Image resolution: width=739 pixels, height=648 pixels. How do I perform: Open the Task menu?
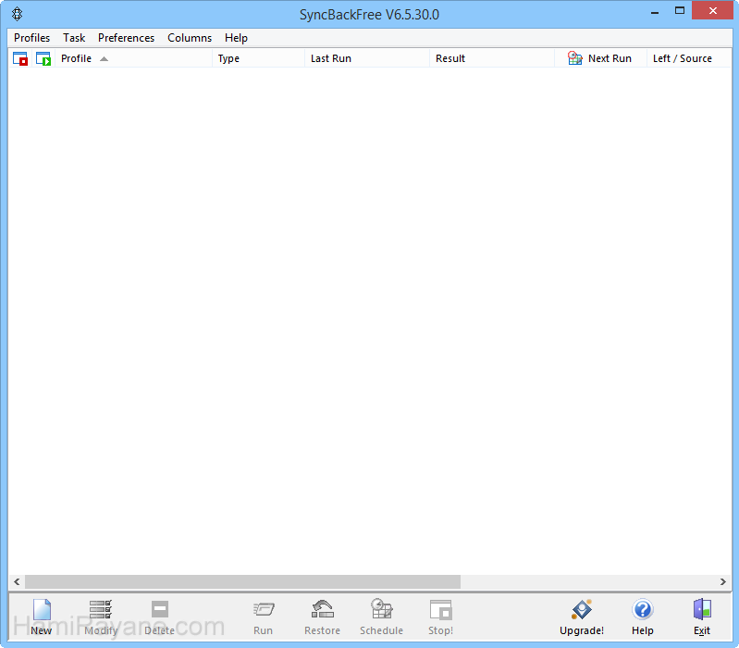(x=74, y=38)
